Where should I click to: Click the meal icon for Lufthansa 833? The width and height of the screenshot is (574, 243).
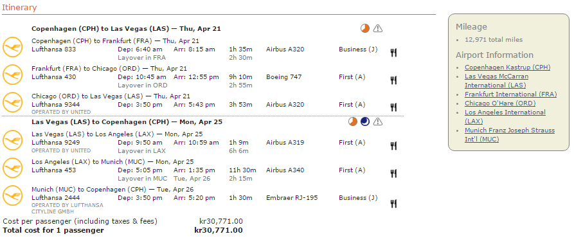pos(393,53)
